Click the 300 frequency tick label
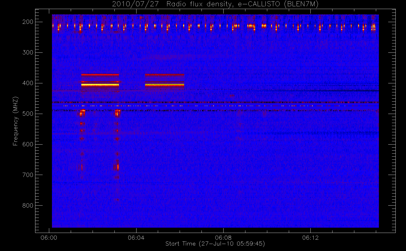This screenshot has height=251, width=406. [28, 52]
